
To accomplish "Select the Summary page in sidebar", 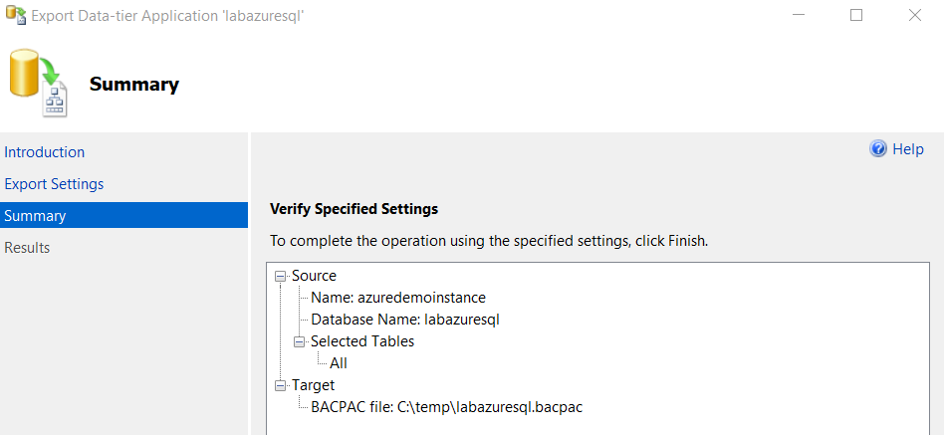I will [x=35, y=216].
